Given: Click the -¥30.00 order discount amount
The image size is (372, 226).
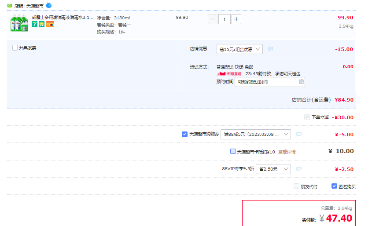Looking at the screenshot, I should 343,117.
